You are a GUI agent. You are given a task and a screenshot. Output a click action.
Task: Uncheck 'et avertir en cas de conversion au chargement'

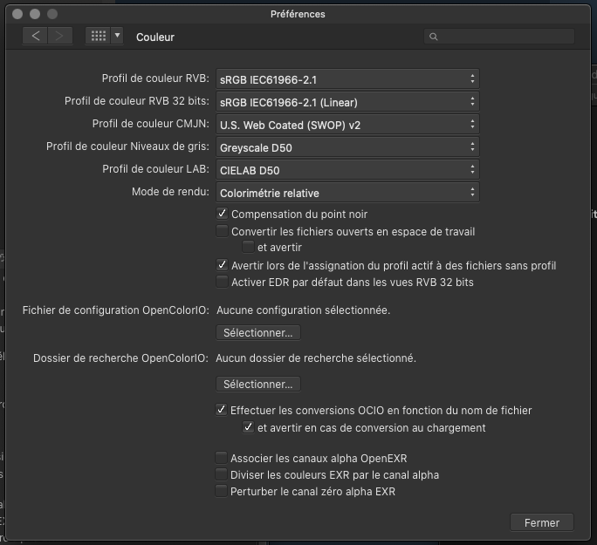[248, 427]
